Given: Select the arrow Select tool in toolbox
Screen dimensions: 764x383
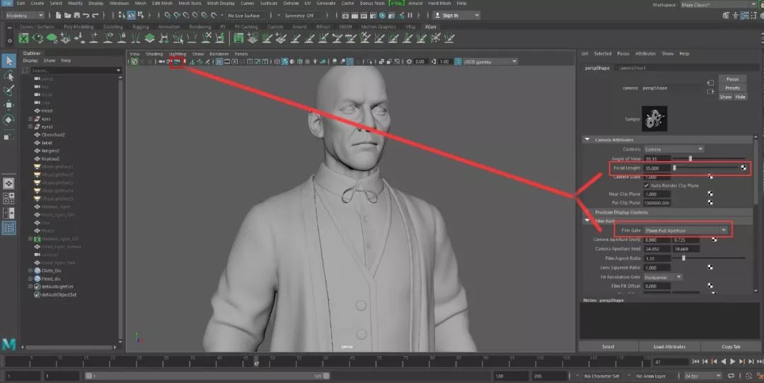Looking at the screenshot, I should click(x=8, y=61).
